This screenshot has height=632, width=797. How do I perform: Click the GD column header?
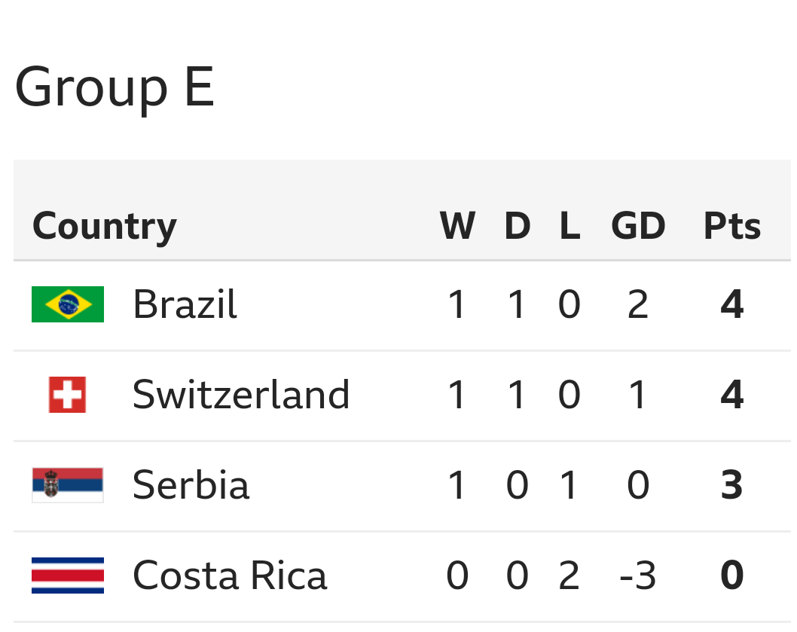(638, 226)
